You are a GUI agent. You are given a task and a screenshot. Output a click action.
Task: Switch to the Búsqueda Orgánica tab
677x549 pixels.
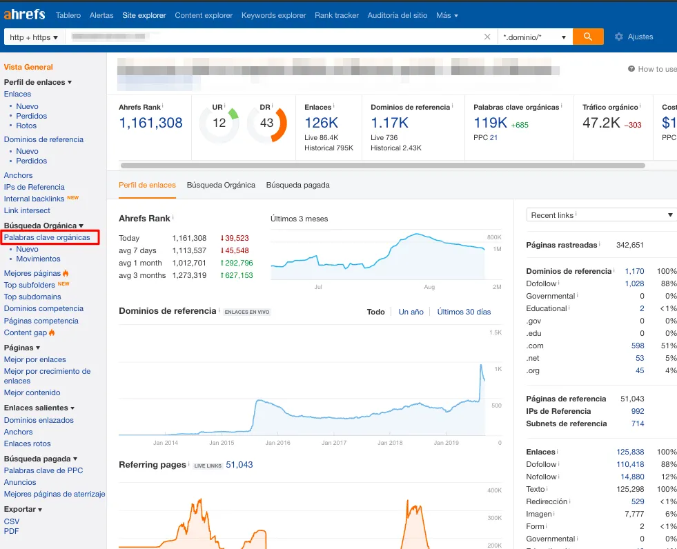pyautogui.click(x=221, y=185)
